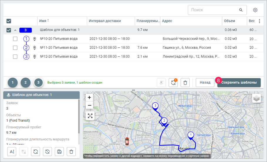The image size is (267, 162).
Task: Collapse the Шаблон для объектов: 1 row
Action: pos(15,30)
